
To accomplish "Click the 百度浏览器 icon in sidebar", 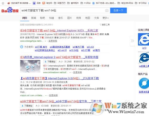I will 144,83.
